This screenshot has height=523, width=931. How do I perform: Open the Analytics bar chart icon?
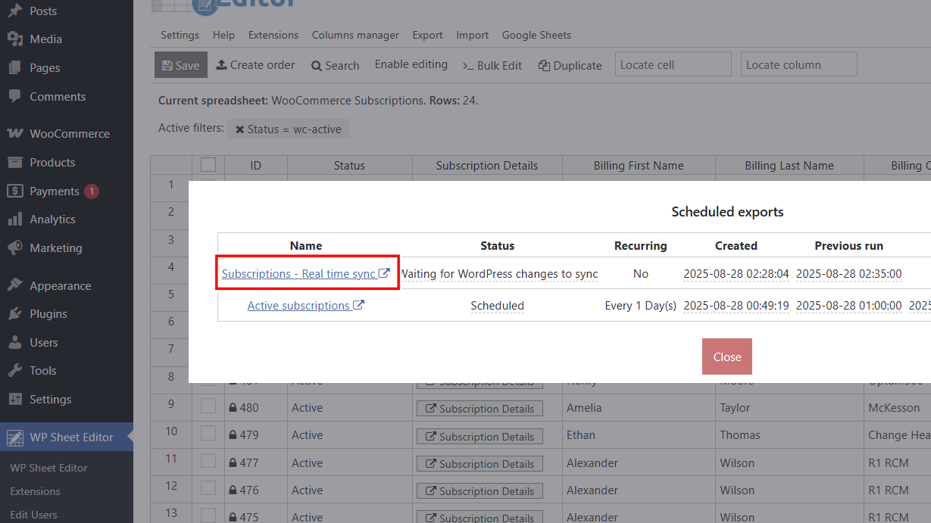[x=14, y=219]
